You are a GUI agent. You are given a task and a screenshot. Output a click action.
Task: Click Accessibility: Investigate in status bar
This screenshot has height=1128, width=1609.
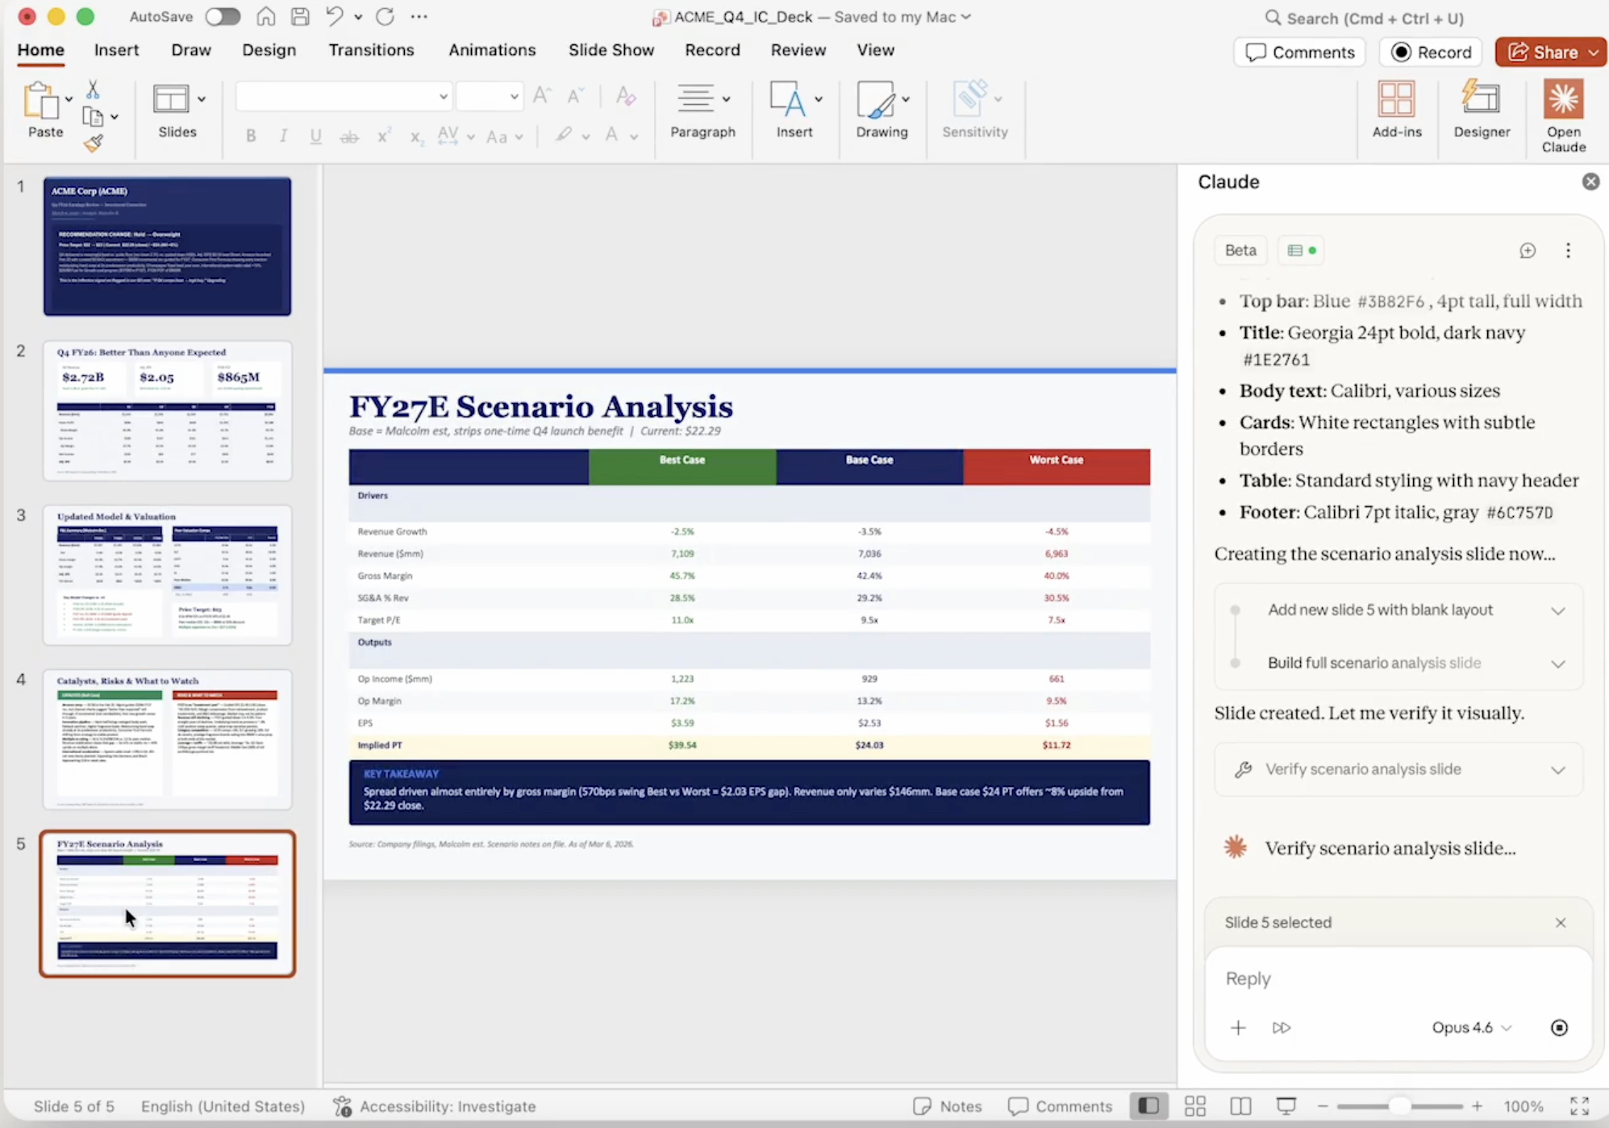click(x=434, y=1106)
